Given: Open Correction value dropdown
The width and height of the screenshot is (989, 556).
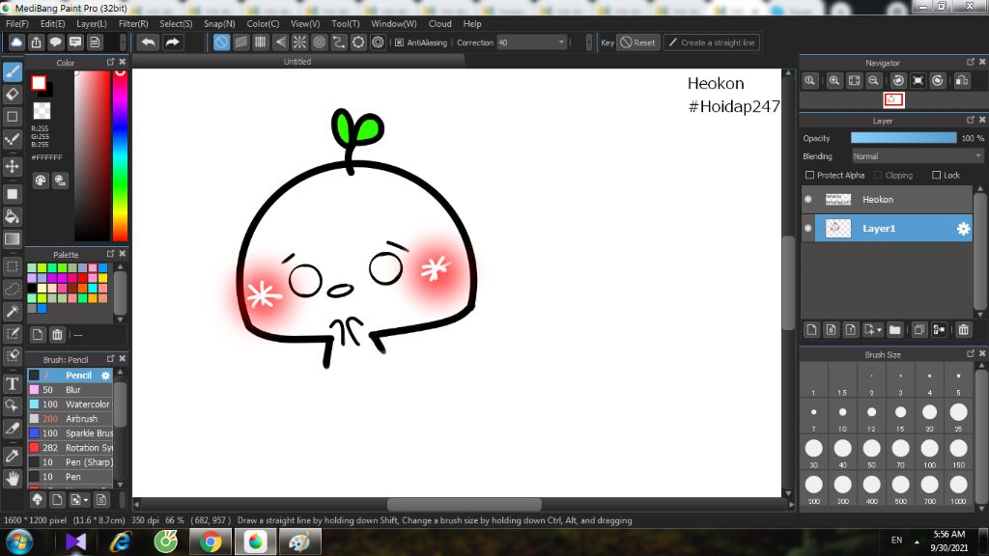Looking at the screenshot, I should click(561, 42).
